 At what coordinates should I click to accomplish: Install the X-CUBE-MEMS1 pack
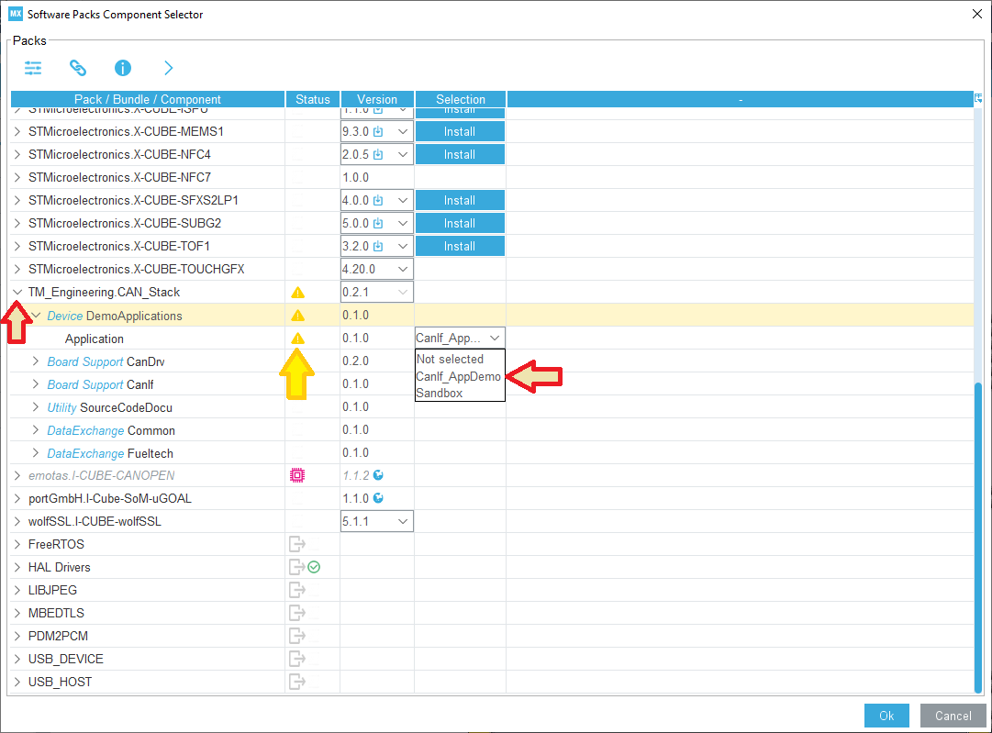[x=460, y=131]
